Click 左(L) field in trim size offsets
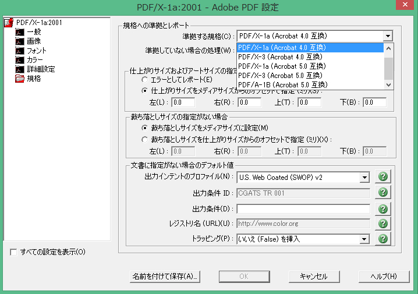 (183, 102)
